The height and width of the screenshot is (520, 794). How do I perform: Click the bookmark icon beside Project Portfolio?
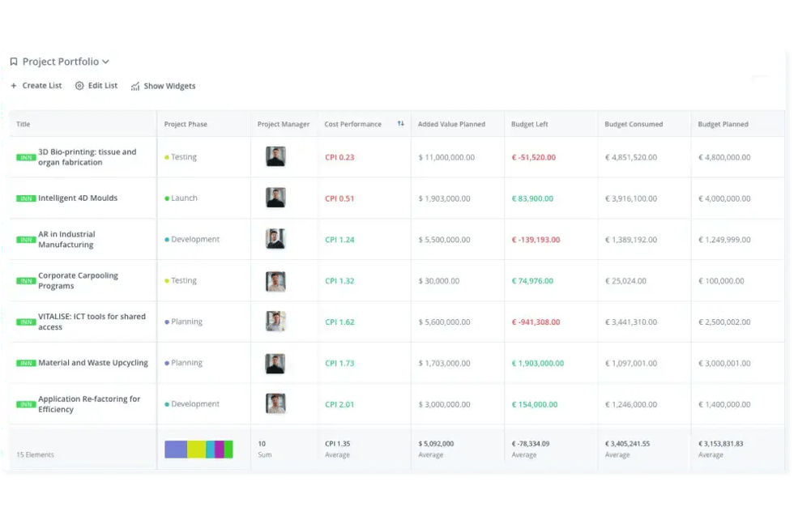coord(14,62)
